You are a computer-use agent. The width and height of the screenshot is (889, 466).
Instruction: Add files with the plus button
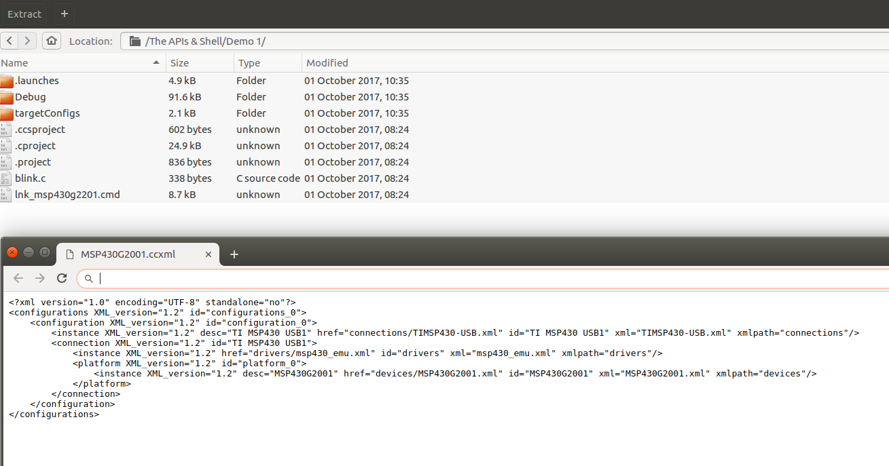click(x=64, y=14)
